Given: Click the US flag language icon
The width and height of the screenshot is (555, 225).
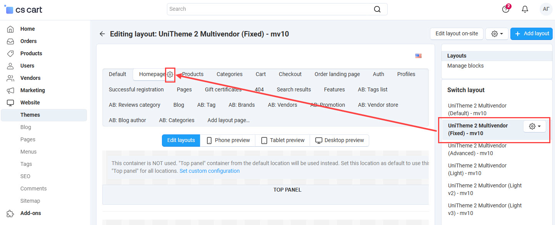Looking at the screenshot, I should 418,56.
